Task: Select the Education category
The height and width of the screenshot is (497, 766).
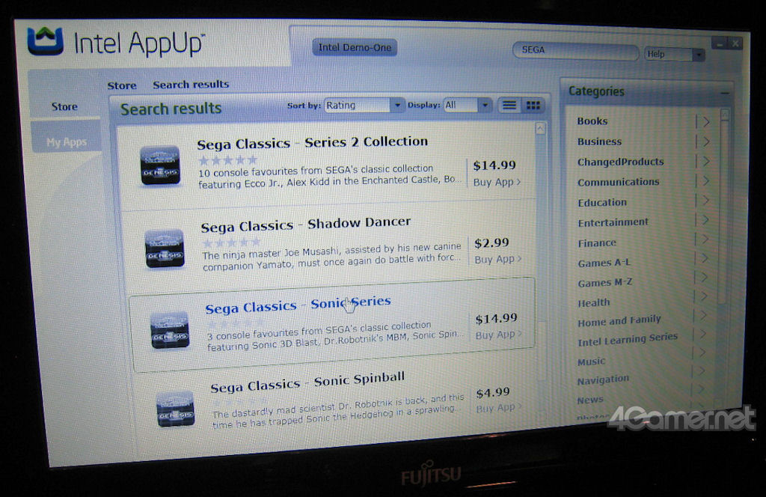Action: [x=602, y=202]
